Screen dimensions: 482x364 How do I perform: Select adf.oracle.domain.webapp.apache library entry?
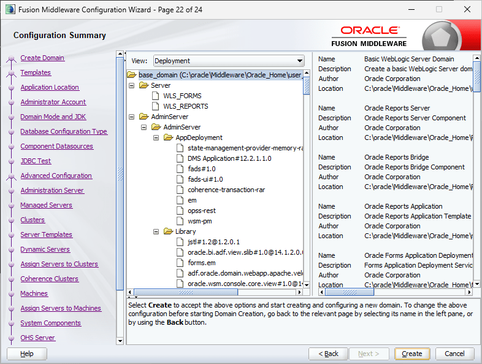245,273
